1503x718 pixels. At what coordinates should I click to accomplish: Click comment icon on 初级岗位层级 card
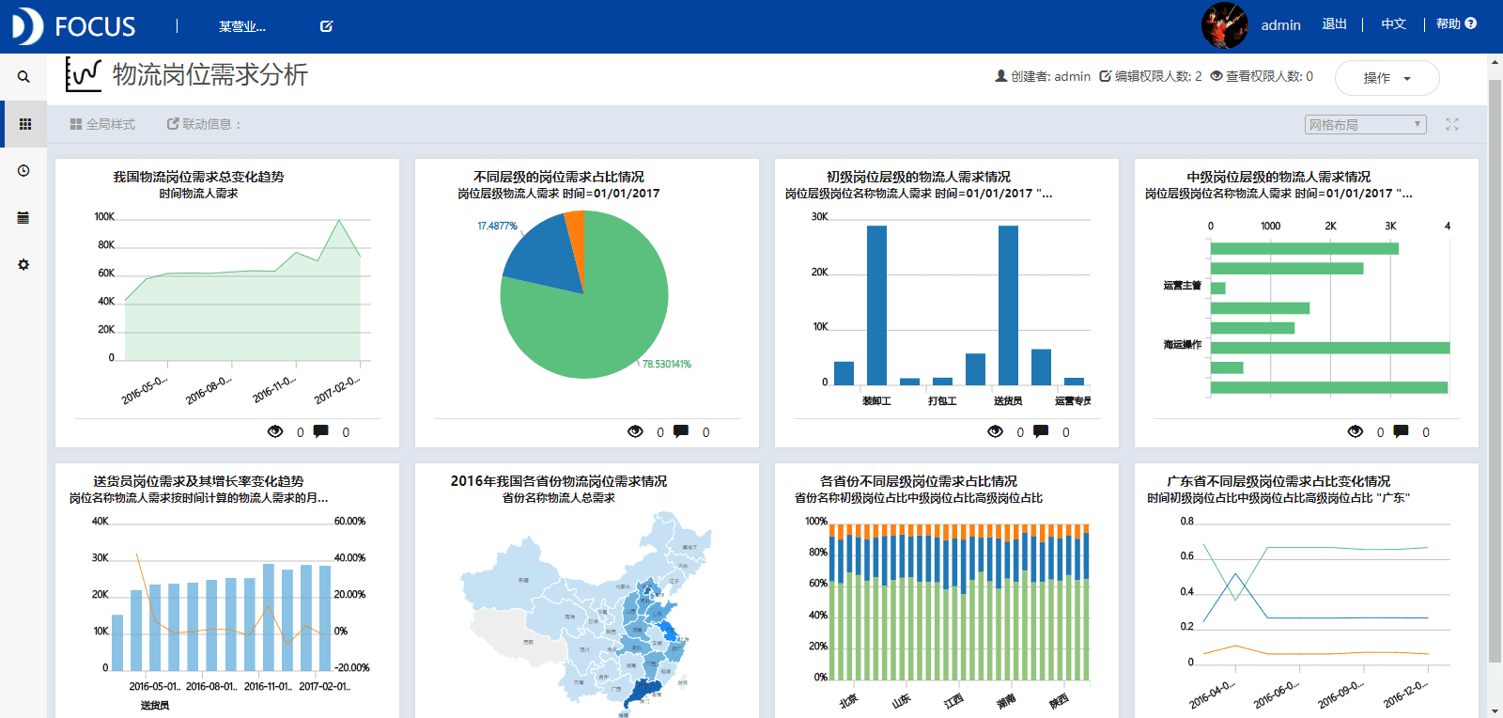[1041, 431]
